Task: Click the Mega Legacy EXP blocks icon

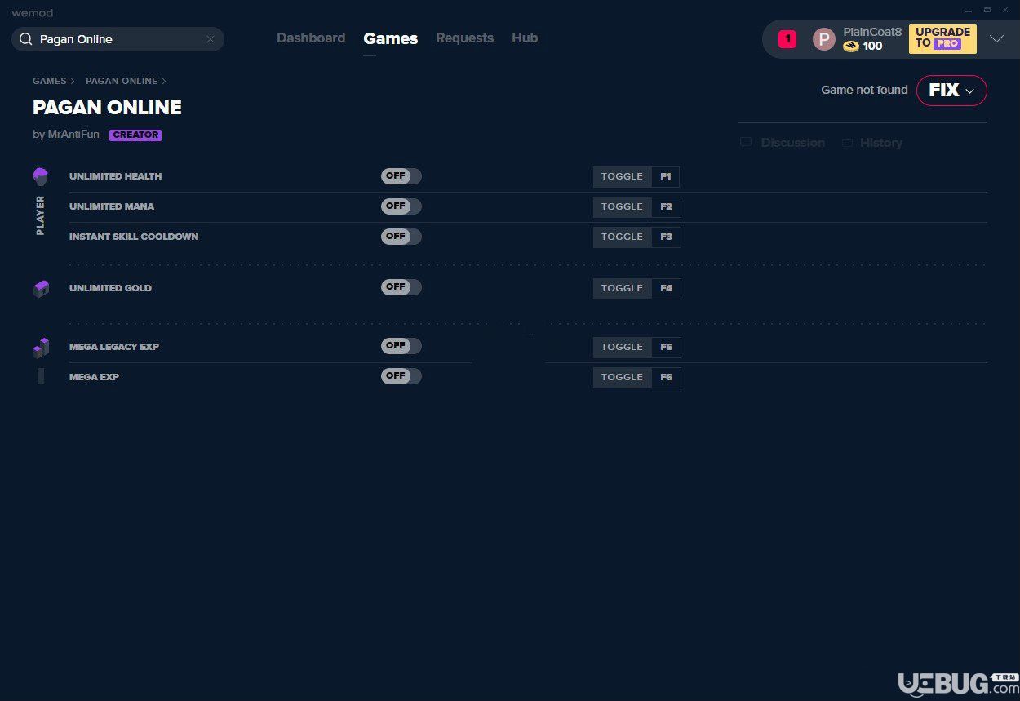Action: [41, 348]
